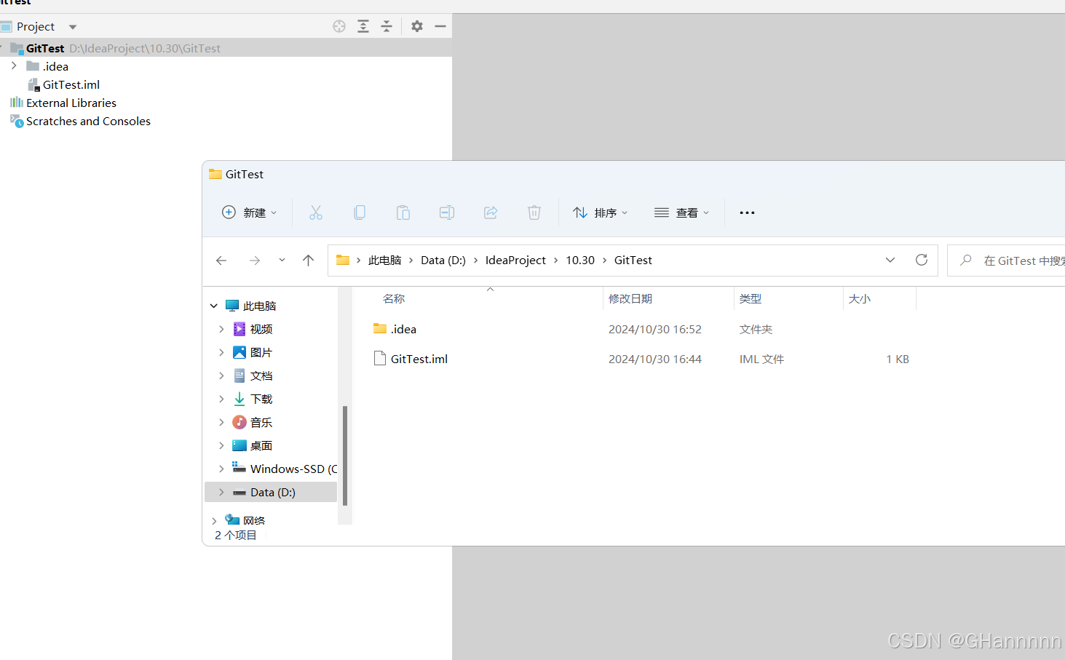The width and height of the screenshot is (1065, 660).
Task: Click the Share icon in Explorer toolbar
Action: 491,212
